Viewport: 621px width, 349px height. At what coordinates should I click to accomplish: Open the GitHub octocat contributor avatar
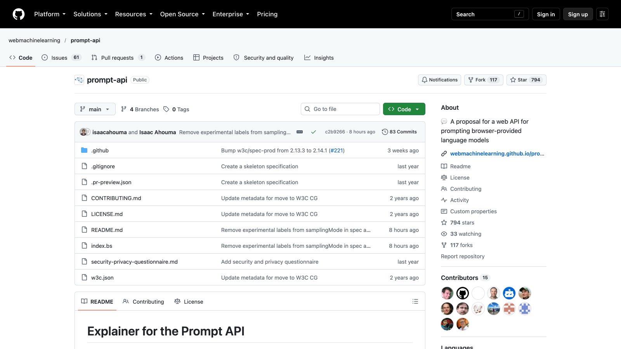click(x=463, y=293)
